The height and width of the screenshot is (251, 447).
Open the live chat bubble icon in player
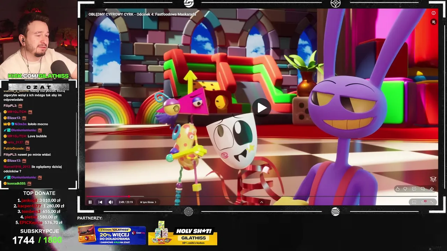[x=423, y=189]
